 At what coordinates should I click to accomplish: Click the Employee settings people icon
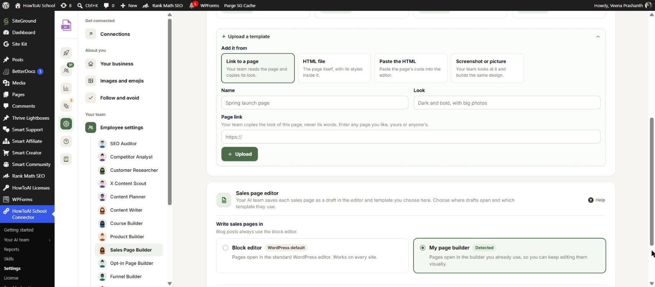91,128
